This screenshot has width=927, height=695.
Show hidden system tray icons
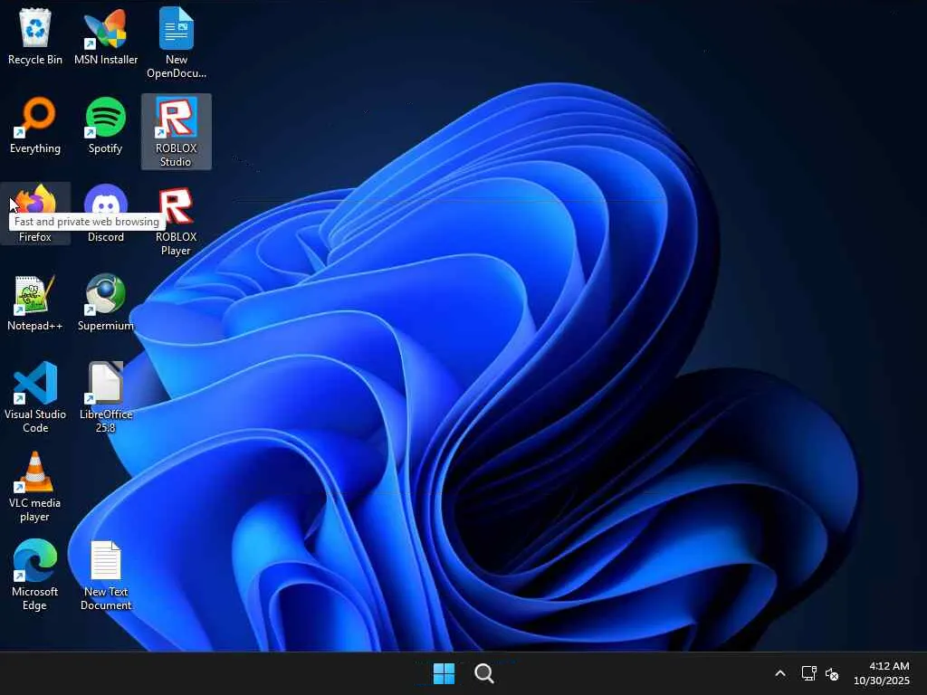click(x=780, y=673)
